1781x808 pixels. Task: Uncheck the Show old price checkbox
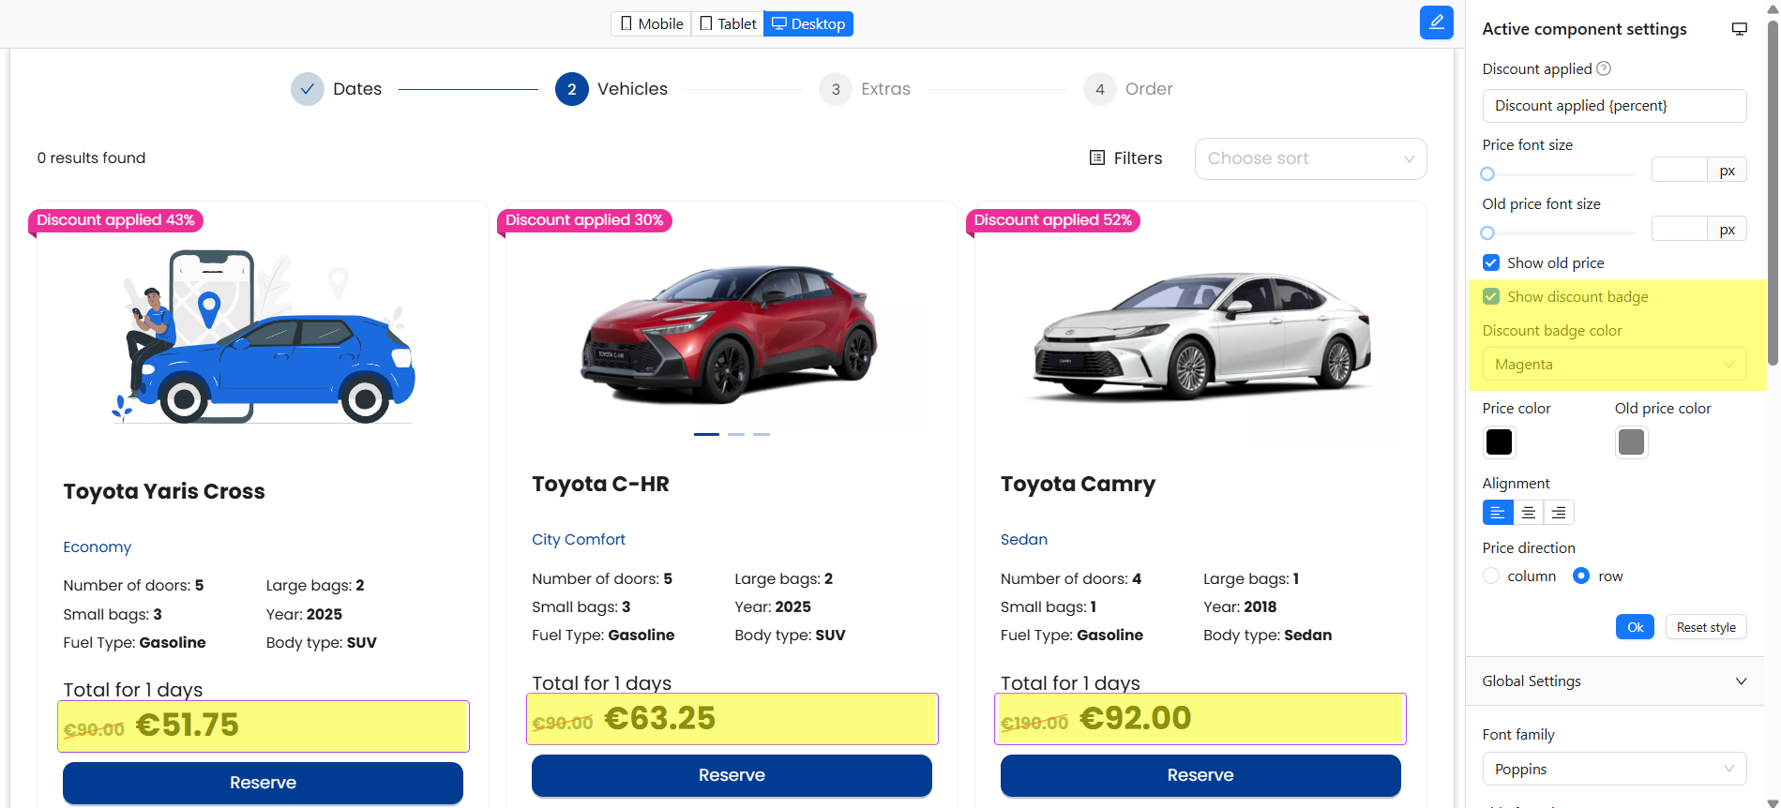[1491, 262]
